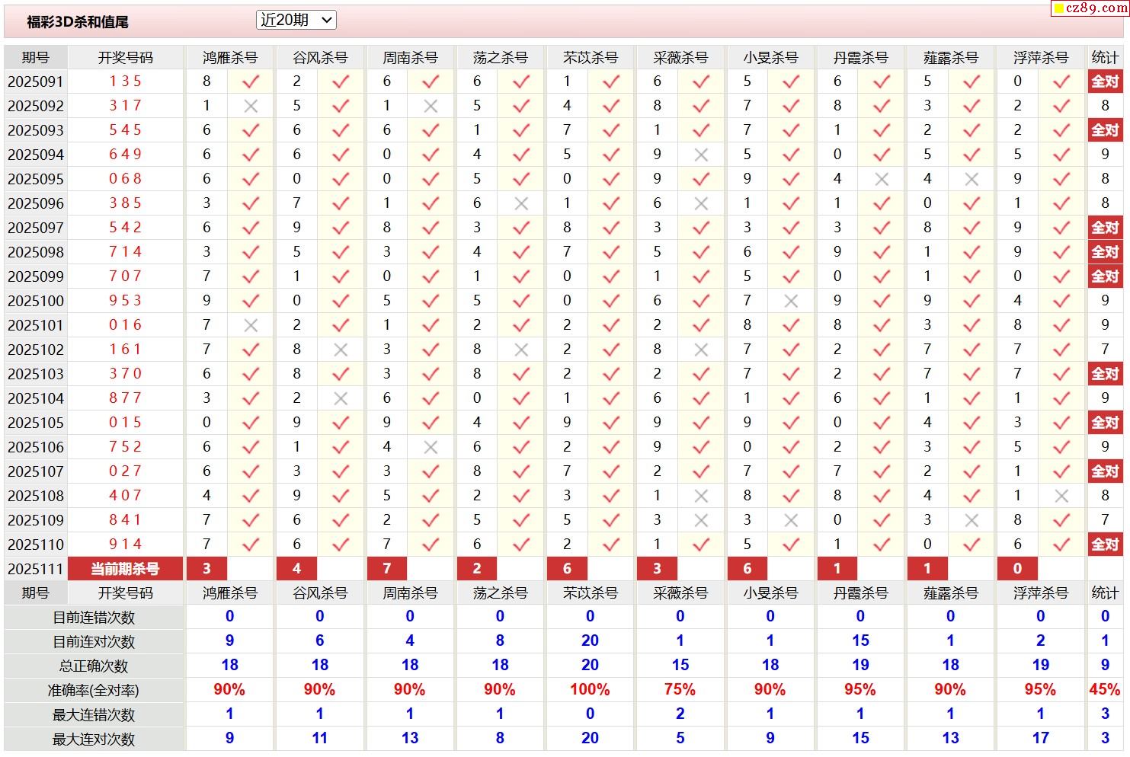
Task: Click draw numbers 8 7 7
Action: point(126,398)
